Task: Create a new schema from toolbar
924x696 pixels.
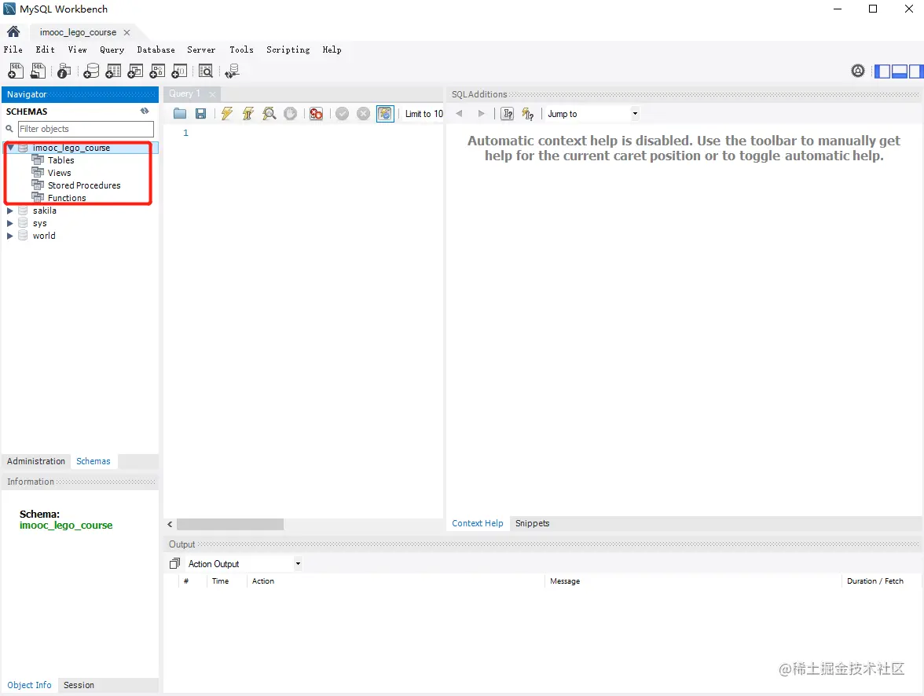Action: 91,71
